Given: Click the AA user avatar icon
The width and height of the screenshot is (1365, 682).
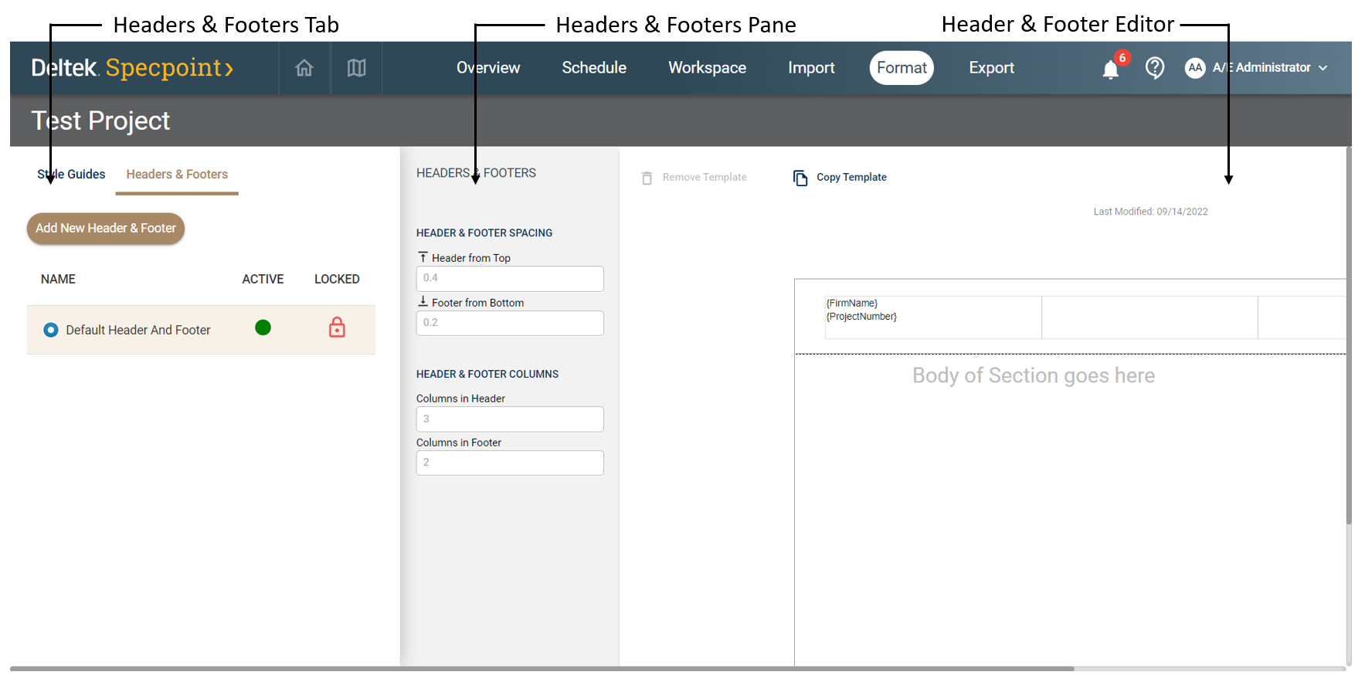Looking at the screenshot, I should [1194, 68].
